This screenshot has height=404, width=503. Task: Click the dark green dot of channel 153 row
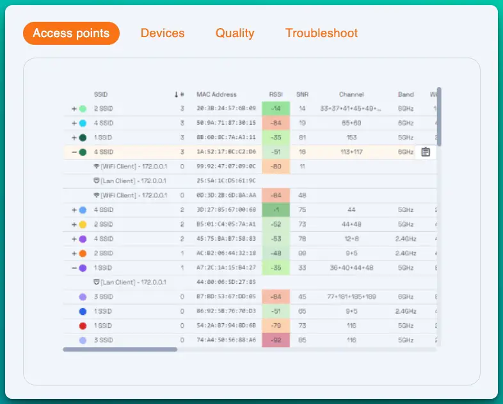pos(83,138)
